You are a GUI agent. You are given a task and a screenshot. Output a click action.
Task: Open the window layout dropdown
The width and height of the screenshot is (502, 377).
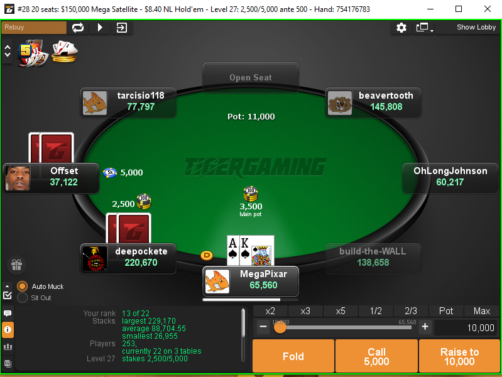pyautogui.click(x=425, y=28)
